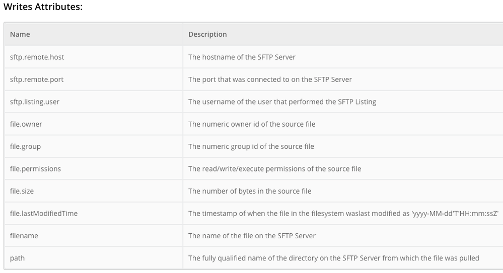The image size is (503, 273).
Task: Select the sftp.remote.host attribute name
Action: (37, 57)
